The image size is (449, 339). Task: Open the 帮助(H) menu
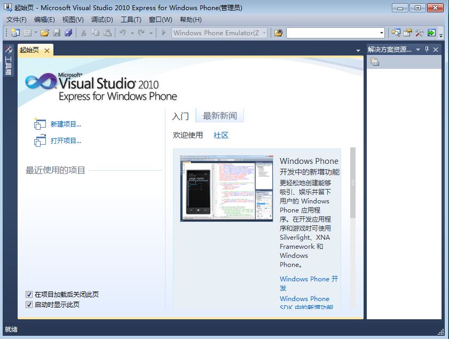pos(191,19)
